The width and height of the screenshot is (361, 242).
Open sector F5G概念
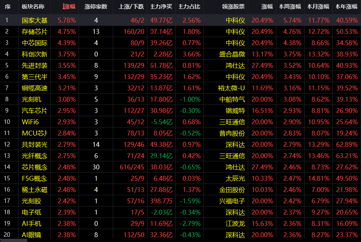pos(34,178)
